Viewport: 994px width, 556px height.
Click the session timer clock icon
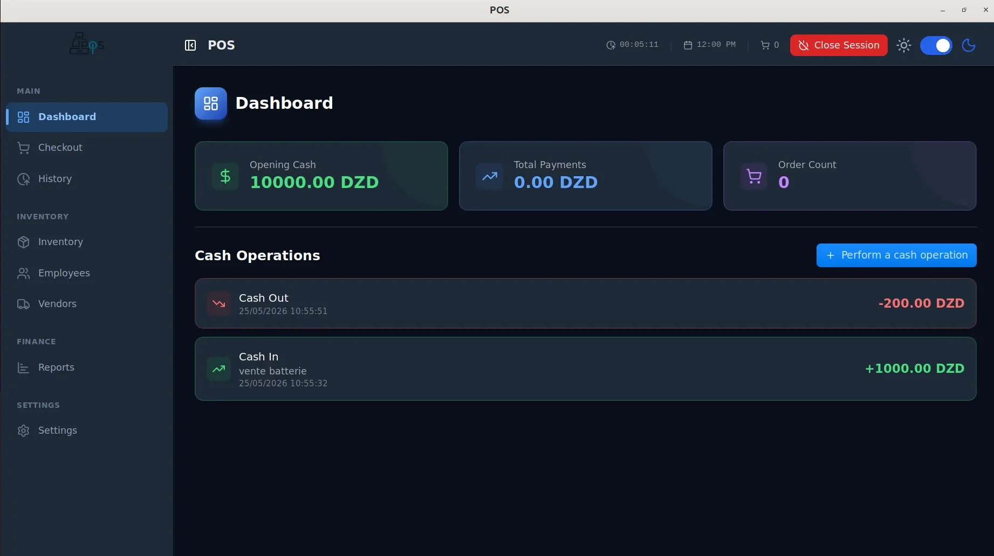pos(611,45)
